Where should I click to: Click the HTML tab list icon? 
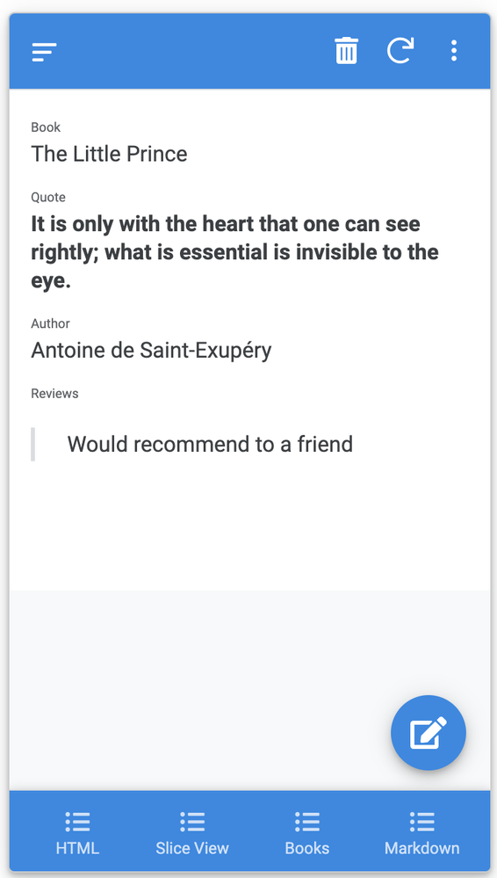tap(77, 822)
